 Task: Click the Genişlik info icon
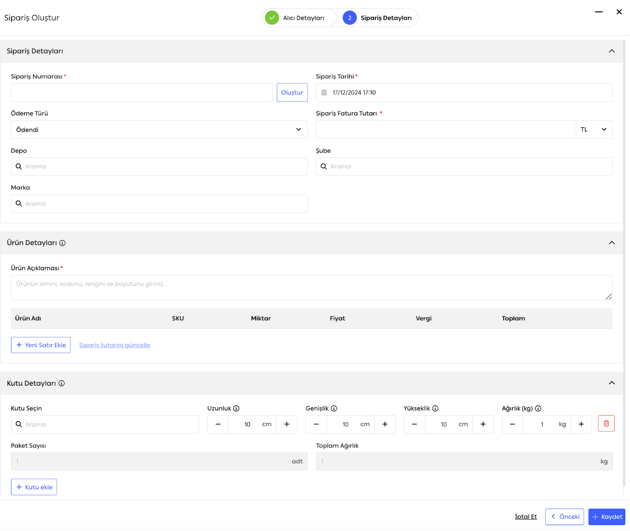[x=334, y=408]
